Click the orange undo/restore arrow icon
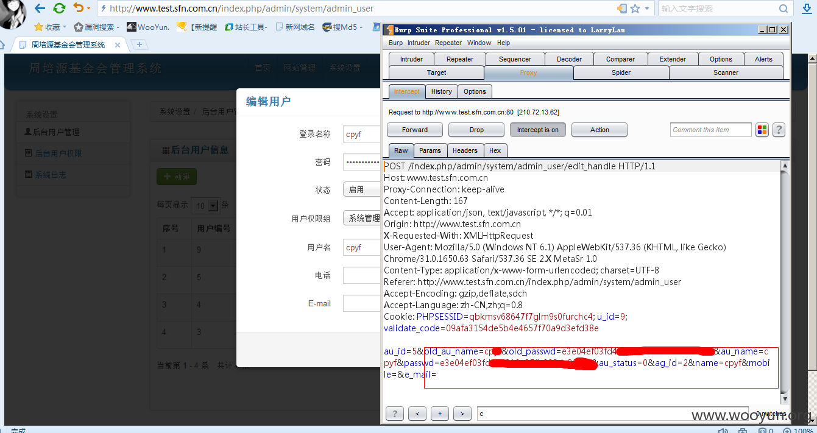 (78, 8)
